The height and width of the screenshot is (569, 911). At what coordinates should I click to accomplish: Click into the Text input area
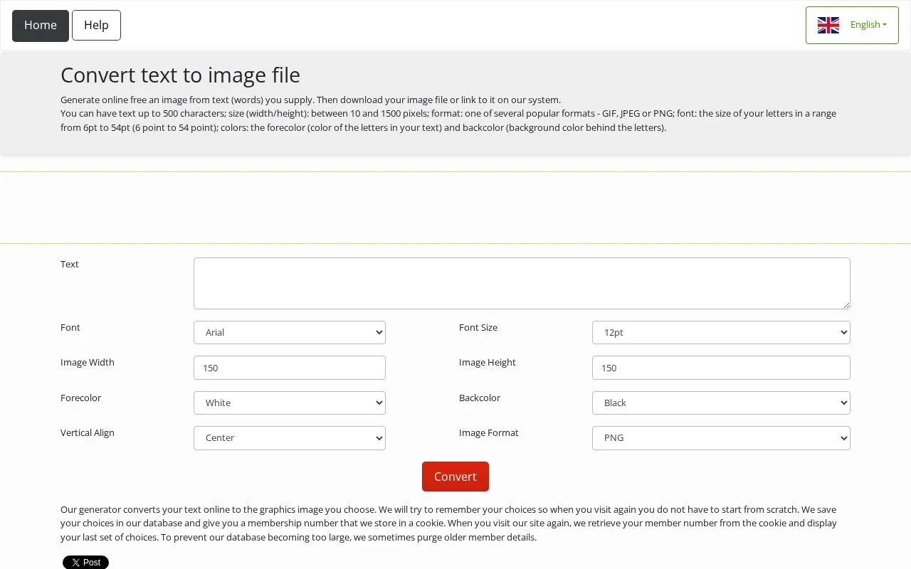[x=522, y=283]
